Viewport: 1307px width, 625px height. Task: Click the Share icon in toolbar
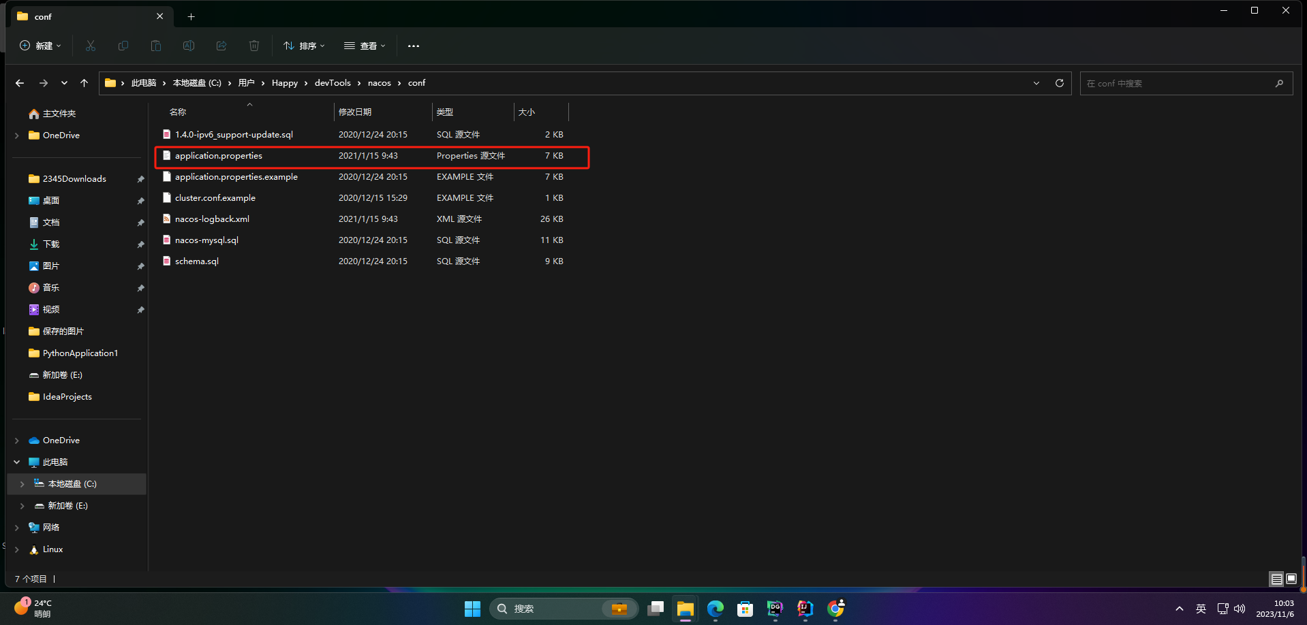pyautogui.click(x=221, y=46)
